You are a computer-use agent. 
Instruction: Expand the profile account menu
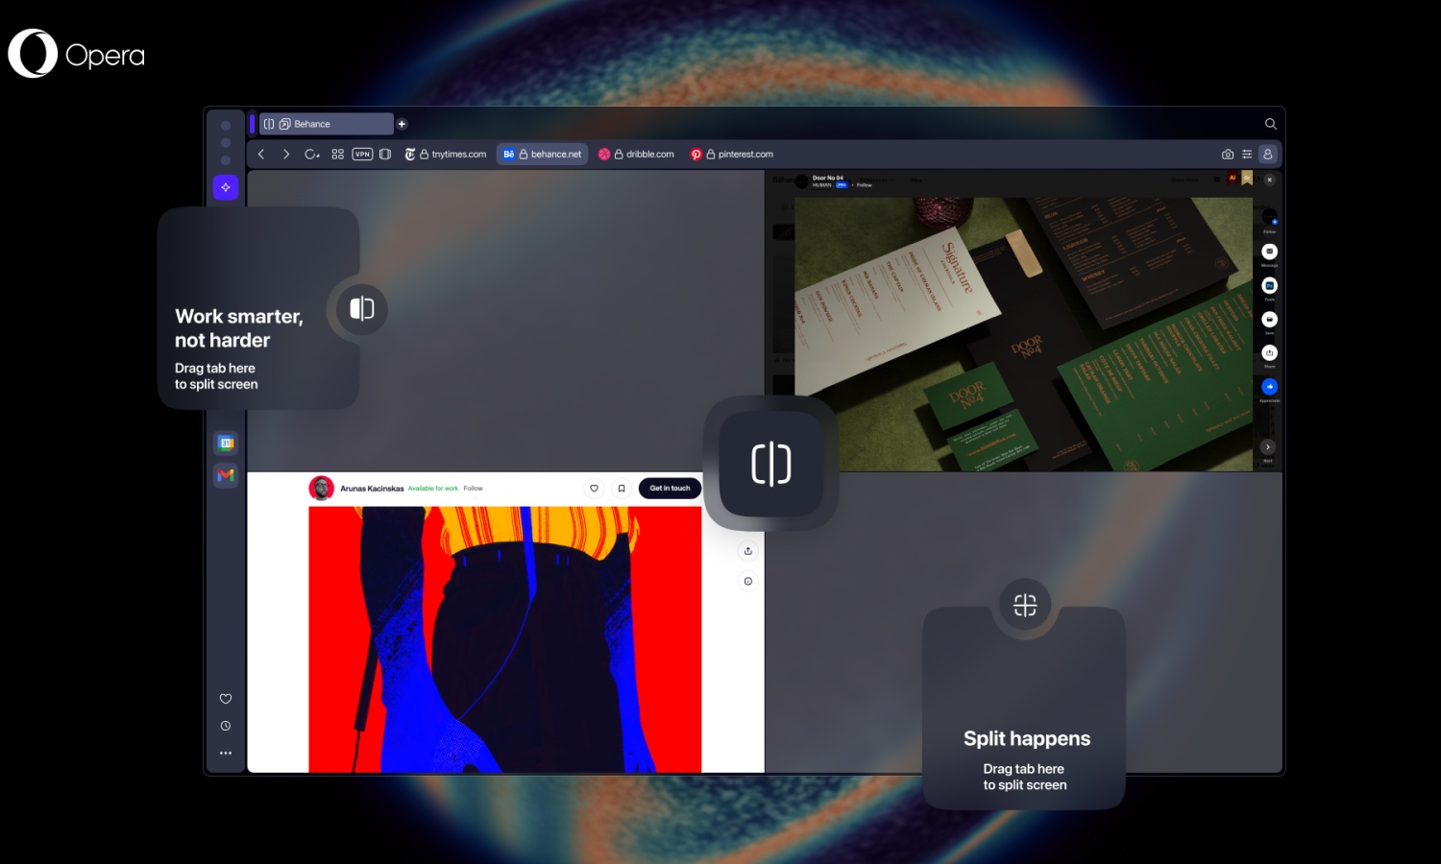pos(1267,155)
